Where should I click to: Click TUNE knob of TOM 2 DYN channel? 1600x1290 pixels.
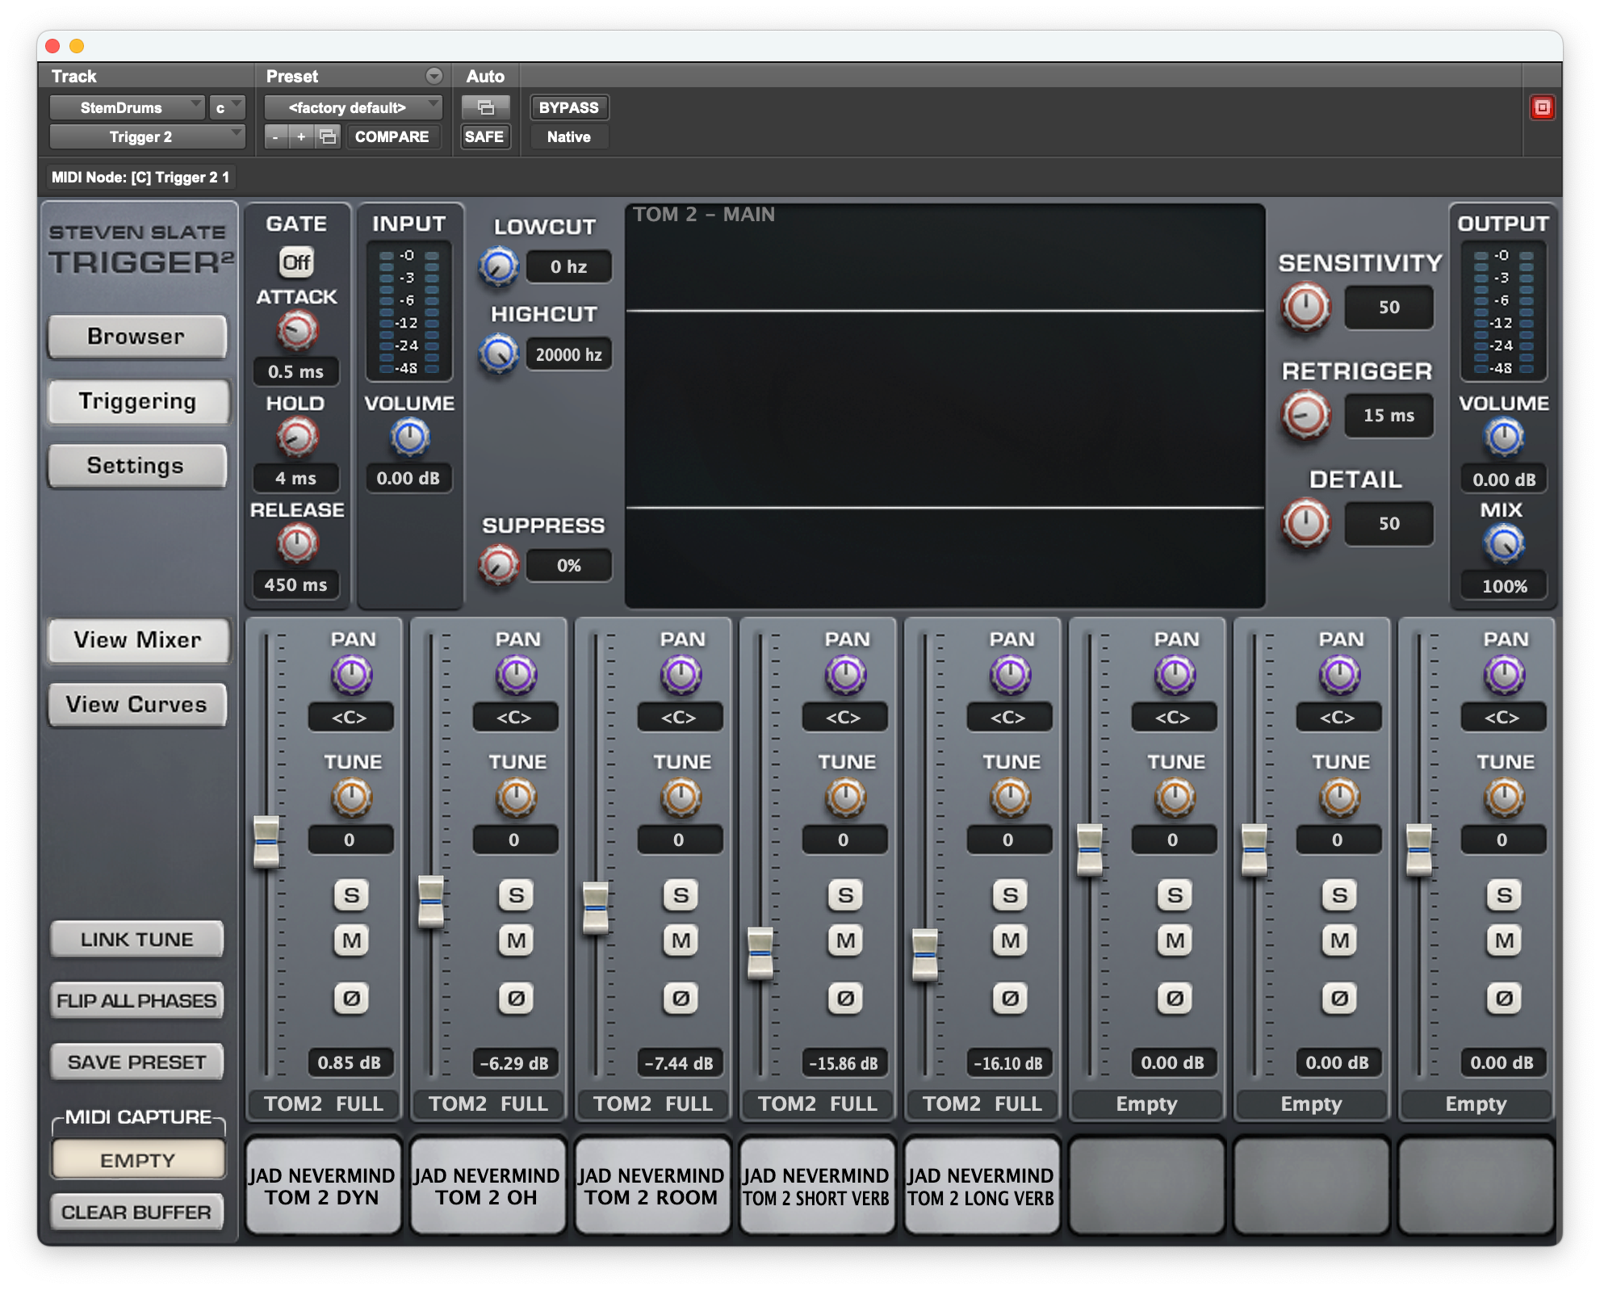[351, 798]
